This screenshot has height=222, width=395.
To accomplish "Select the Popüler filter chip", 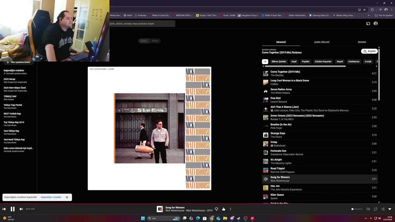I will 306,61.
